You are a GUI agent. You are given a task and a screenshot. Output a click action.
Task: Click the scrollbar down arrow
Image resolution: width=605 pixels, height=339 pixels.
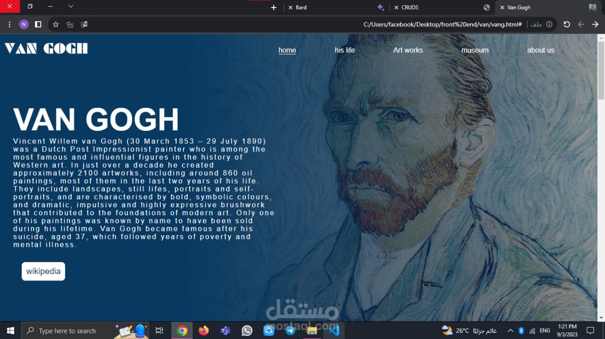tap(601, 318)
